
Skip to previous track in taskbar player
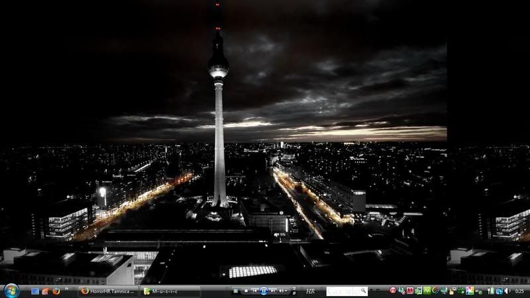pyautogui.click(x=254, y=291)
